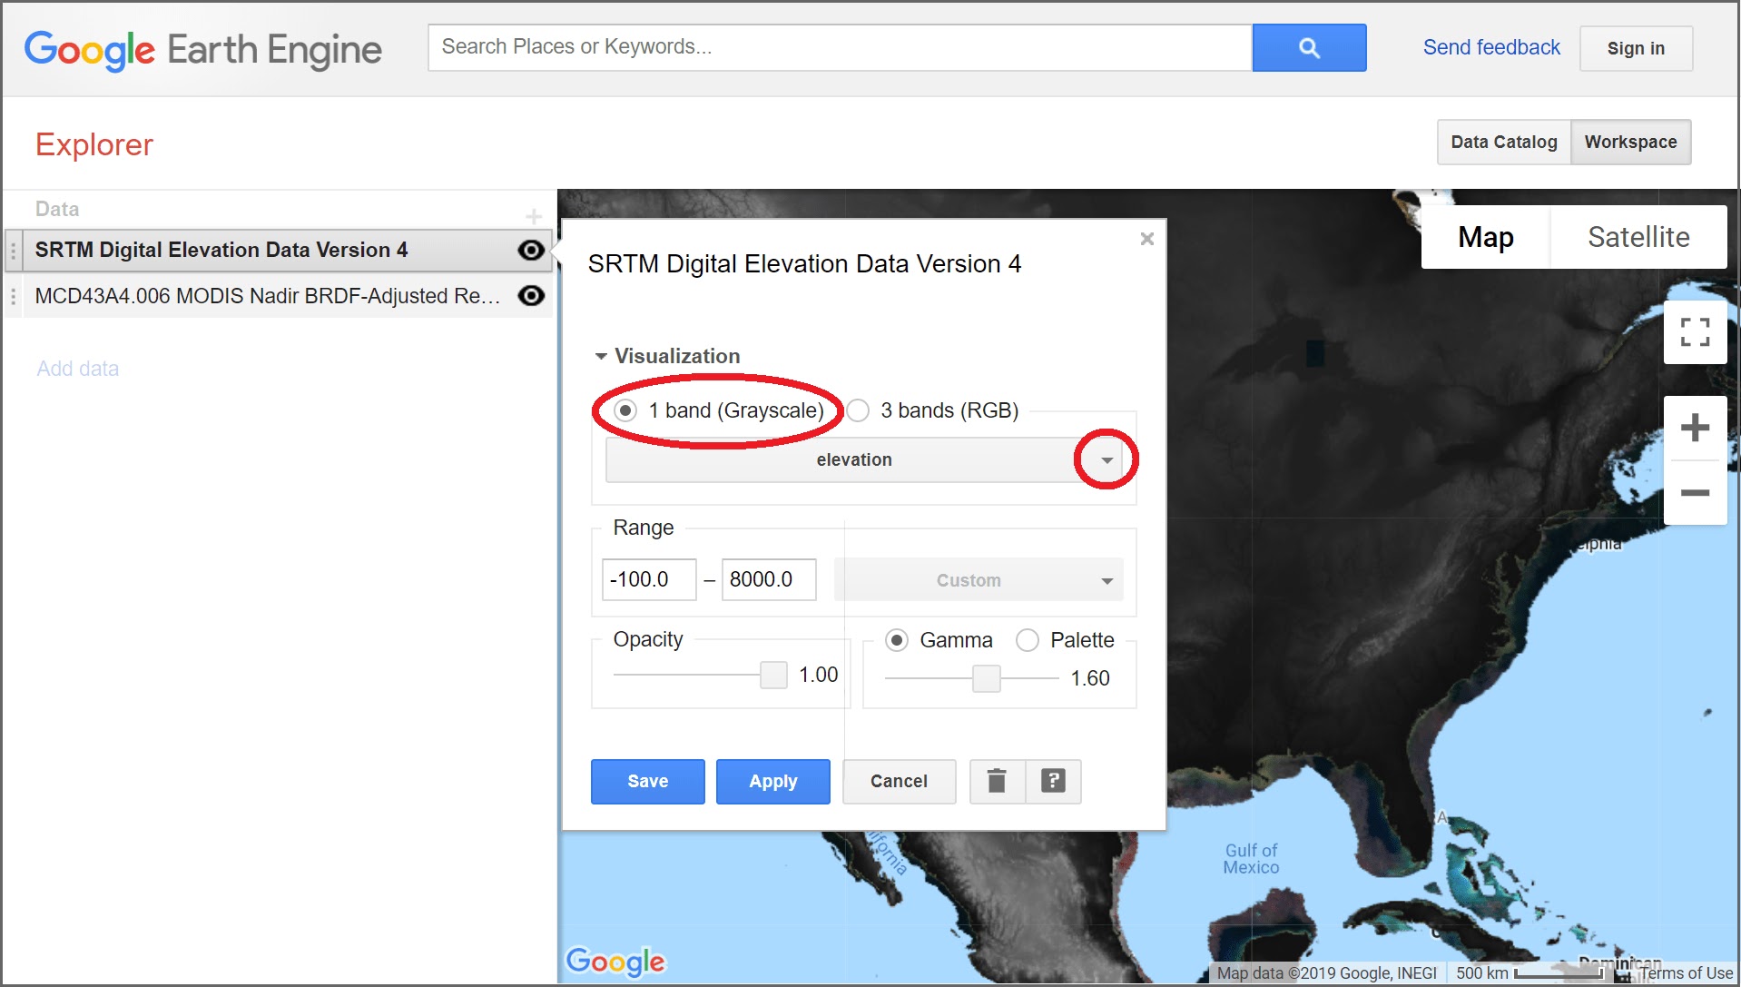Viewport: 1741px width, 987px height.
Task: Open the Send feedback link
Action: [1491, 47]
